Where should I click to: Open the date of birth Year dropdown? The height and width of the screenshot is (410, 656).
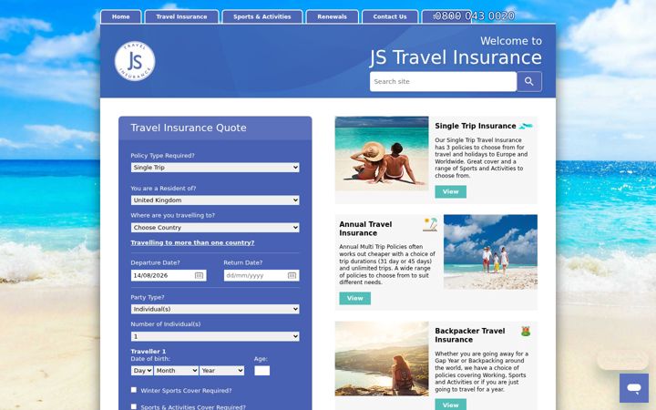[221, 371]
